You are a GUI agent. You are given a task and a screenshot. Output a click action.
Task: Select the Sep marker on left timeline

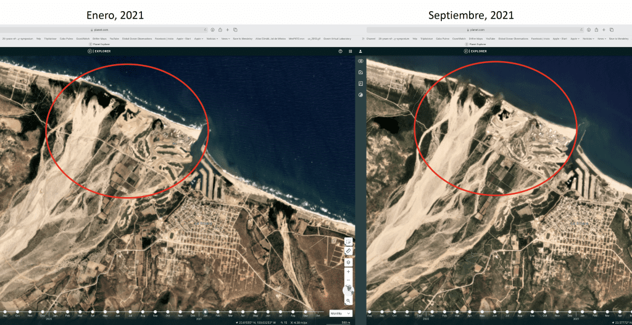[x=156, y=313]
